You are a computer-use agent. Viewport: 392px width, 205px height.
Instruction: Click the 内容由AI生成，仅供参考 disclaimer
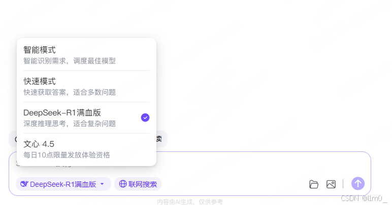click(x=190, y=201)
